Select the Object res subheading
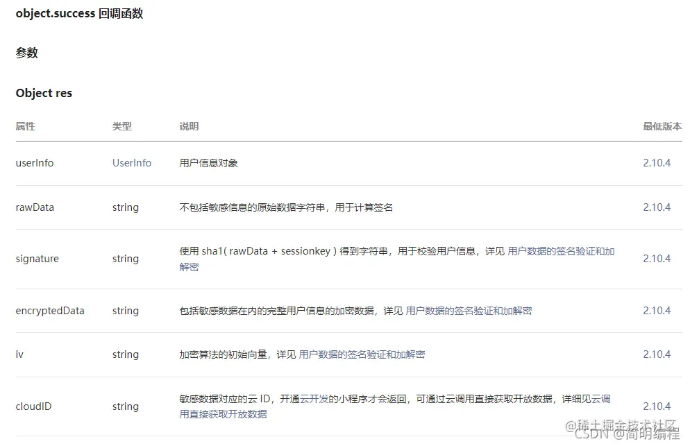The width and height of the screenshot is (690, 446). tap(44, 92)
